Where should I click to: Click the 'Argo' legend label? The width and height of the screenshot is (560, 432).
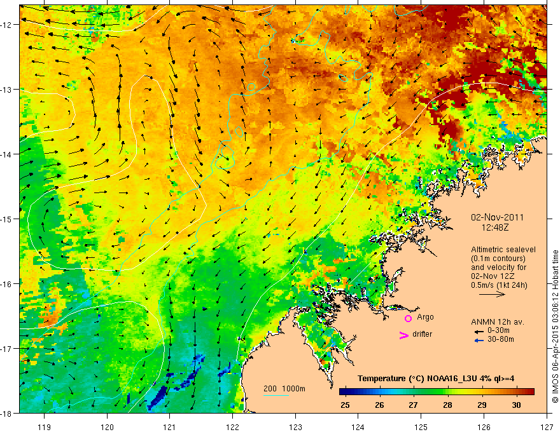tap(425, 317)
